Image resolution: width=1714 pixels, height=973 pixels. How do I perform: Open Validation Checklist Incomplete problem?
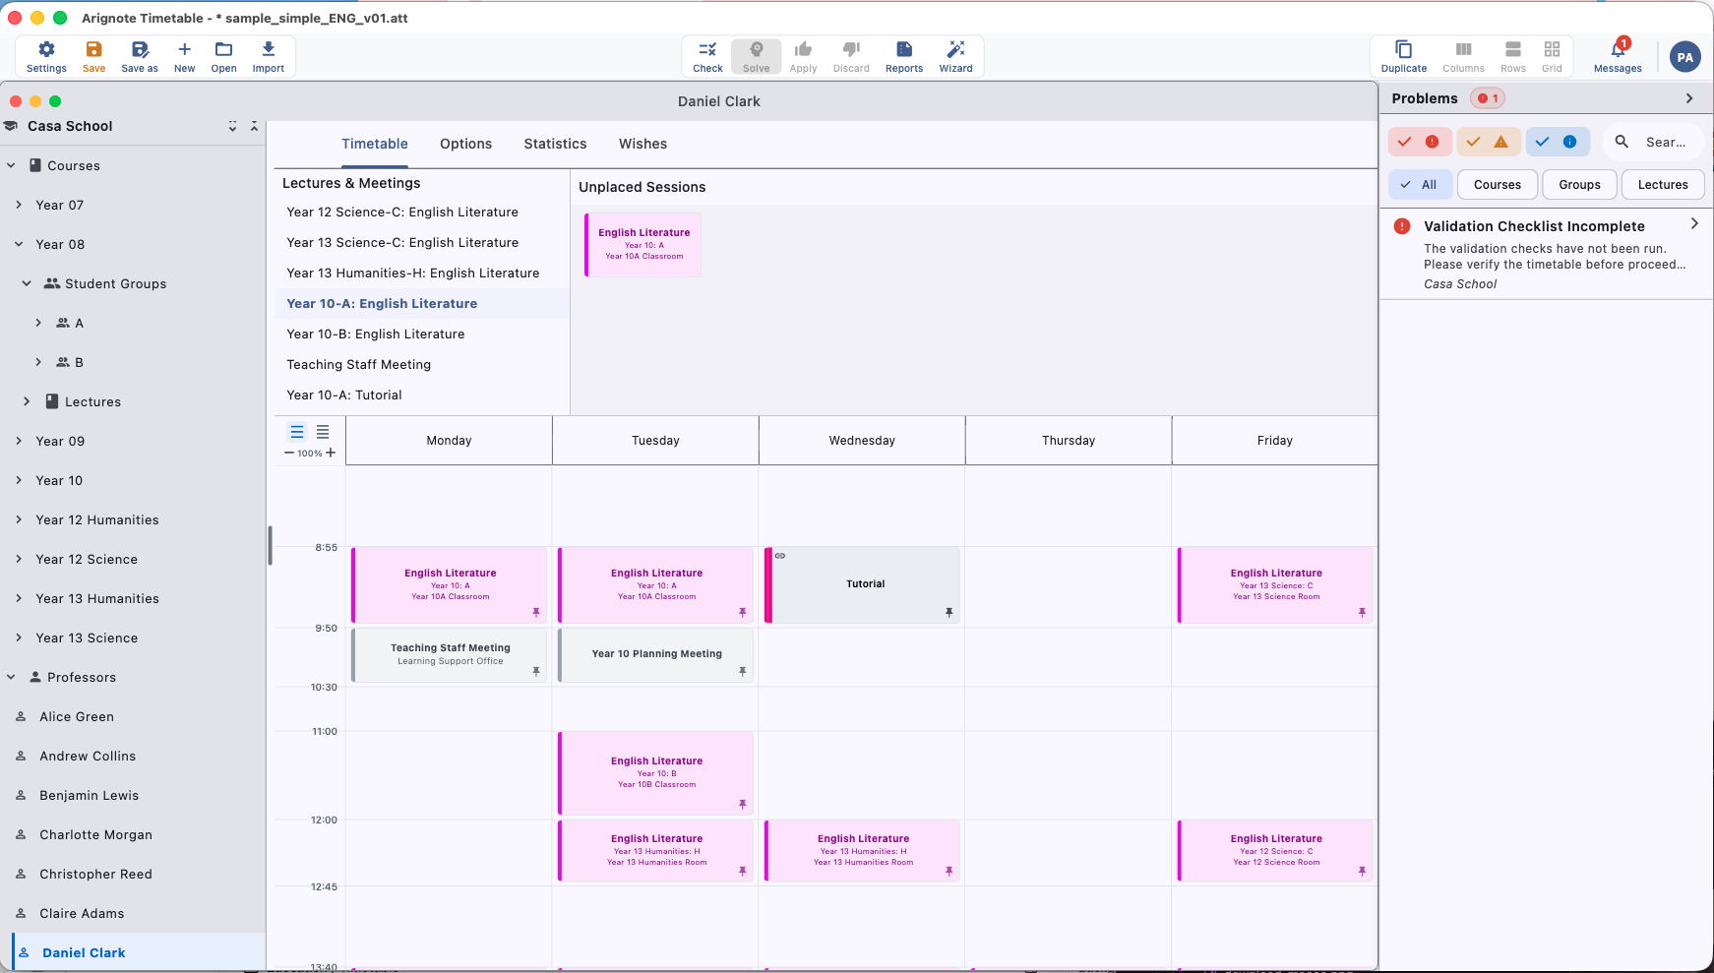1546,254
